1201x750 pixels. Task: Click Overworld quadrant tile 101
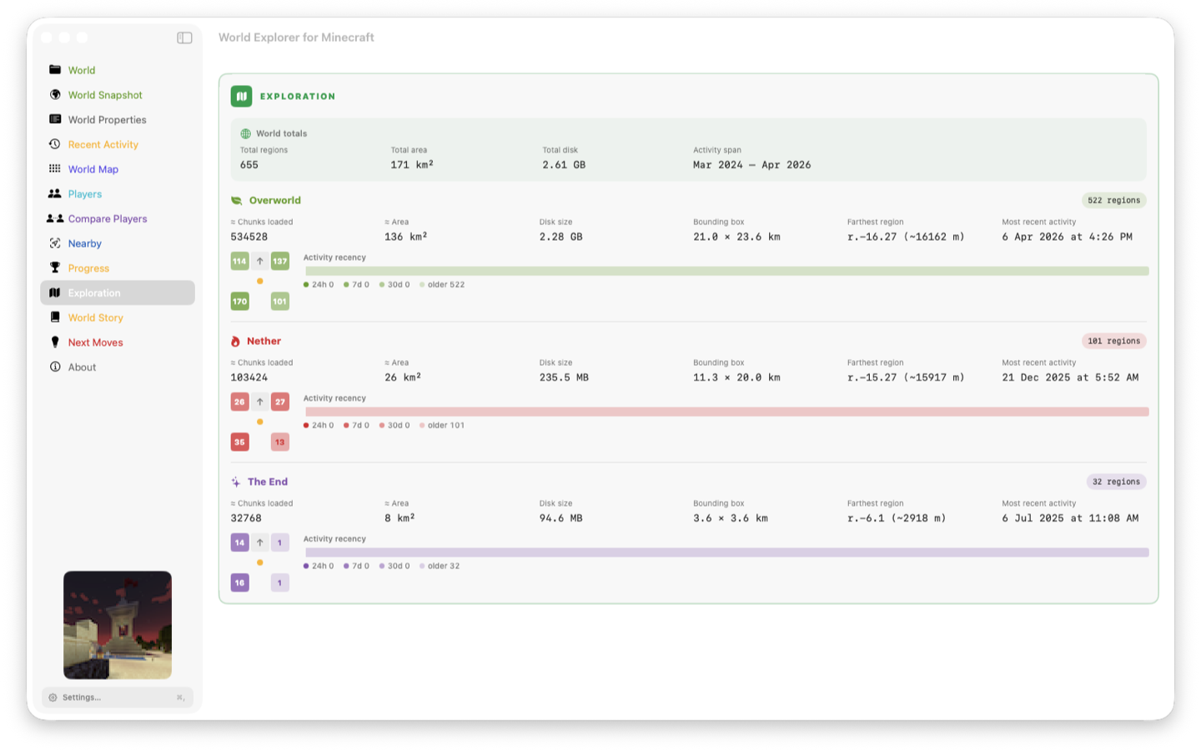[280, 302]
